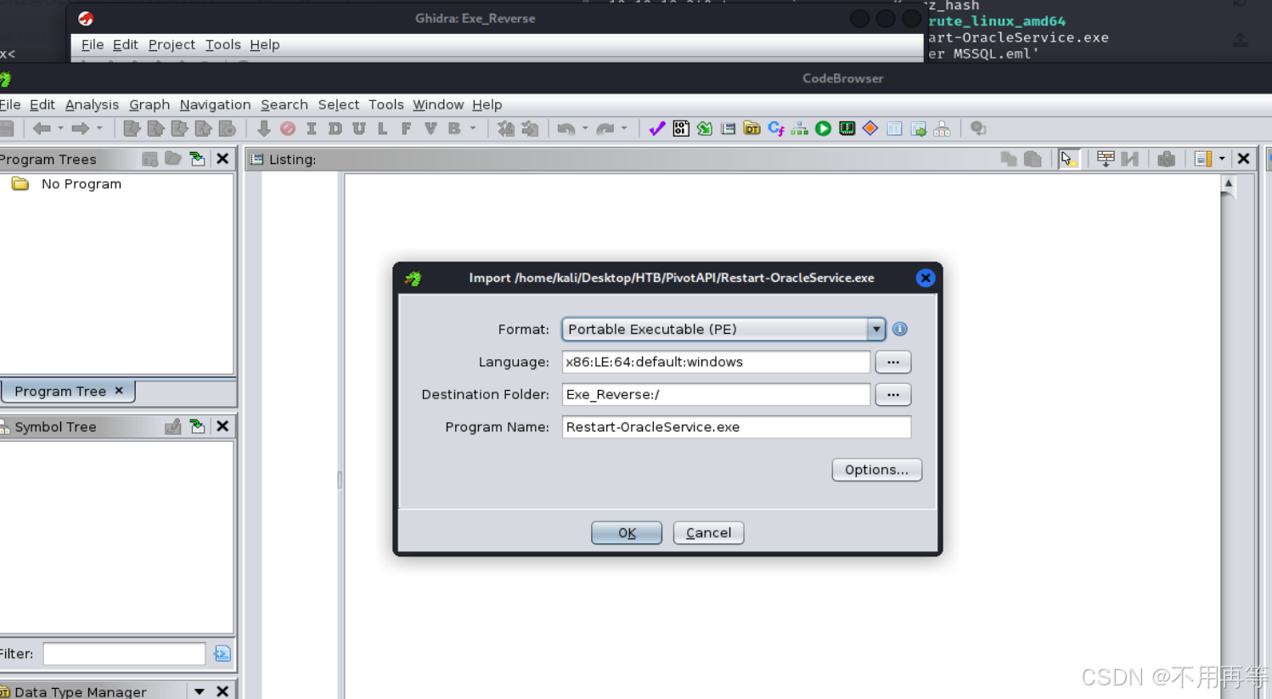Select the Program Tree tab

tap(69, 391)
